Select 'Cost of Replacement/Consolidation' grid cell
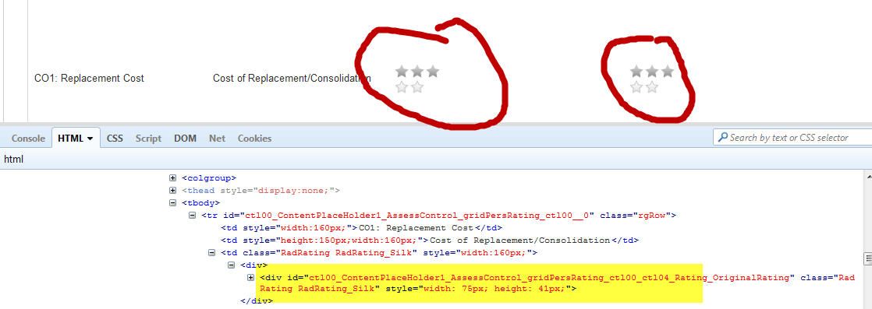The height and width of the screenshot is (309, 872). [292, 78]
